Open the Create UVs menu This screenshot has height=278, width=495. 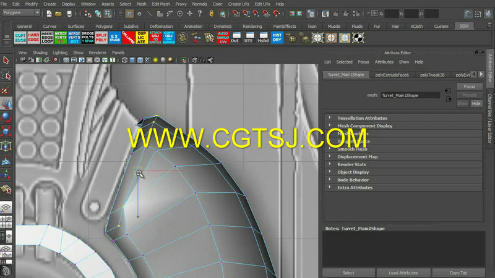[x=238, y=4]
